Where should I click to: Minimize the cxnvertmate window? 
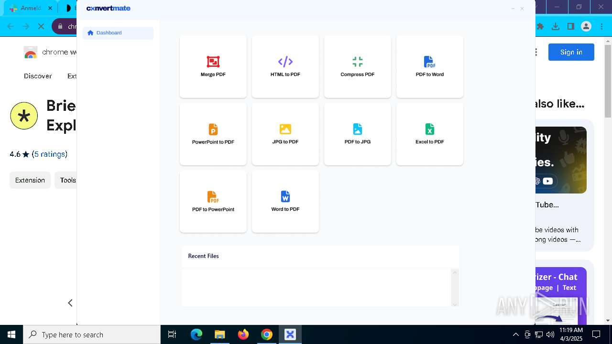coord(513,9)
